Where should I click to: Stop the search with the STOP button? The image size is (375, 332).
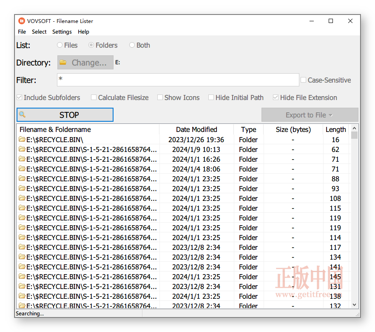click(65, 114)
